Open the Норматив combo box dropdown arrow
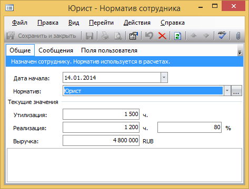The image size is (249, 189). pyautogui.click(x=227, y=91)
